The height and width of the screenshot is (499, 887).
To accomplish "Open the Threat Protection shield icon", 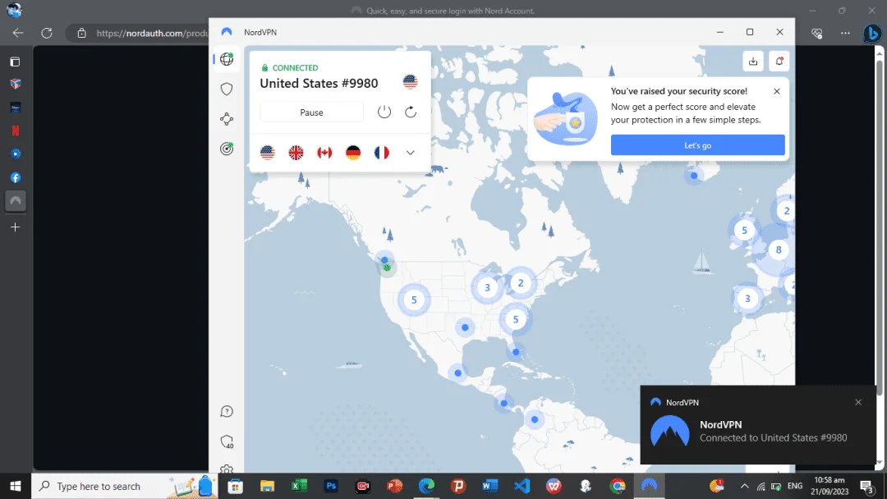I will pyautogui.click(x=227, y=89).
